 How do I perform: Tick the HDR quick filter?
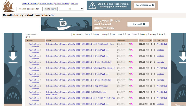tap(158, 34)
